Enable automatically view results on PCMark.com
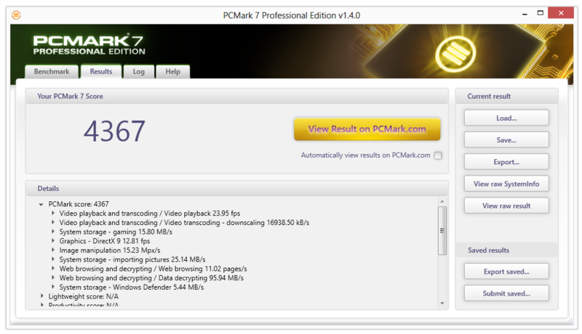 pyautogui.click(x=438, y=155)
